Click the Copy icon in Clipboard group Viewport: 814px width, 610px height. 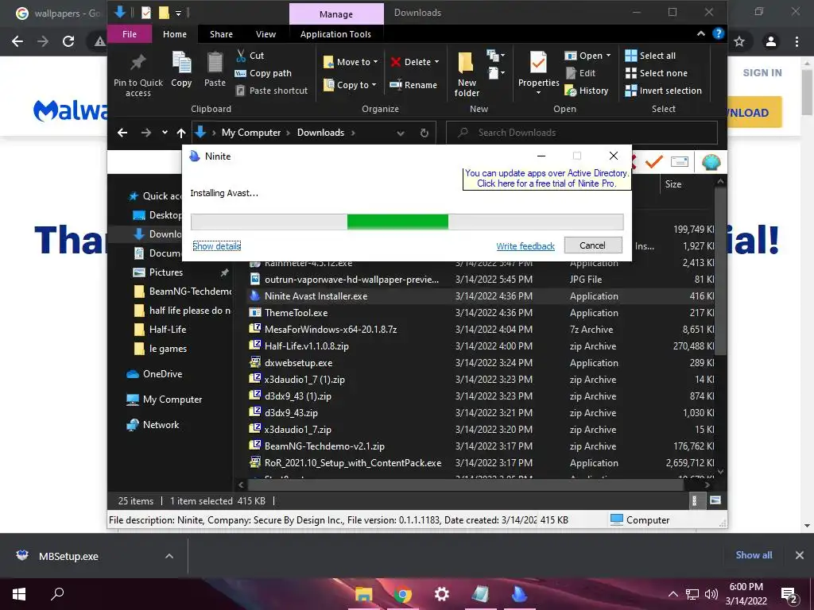pos(181,70)
